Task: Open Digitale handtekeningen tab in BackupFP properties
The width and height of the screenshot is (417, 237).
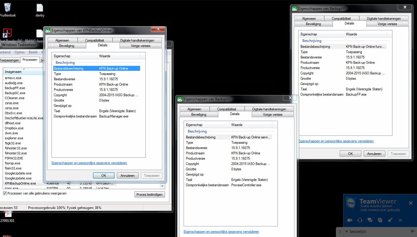Action: 384,19
